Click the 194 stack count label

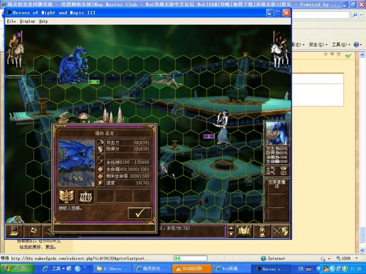[x=94, y=82]
